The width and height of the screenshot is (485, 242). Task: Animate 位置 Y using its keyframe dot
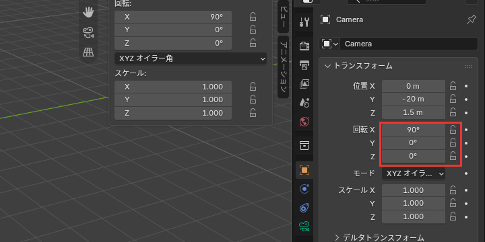[466, 99]
